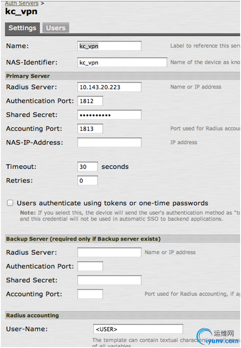Select the primary Accounting Port field
Screen dimensions: 241x348
[x=90, y=129]
